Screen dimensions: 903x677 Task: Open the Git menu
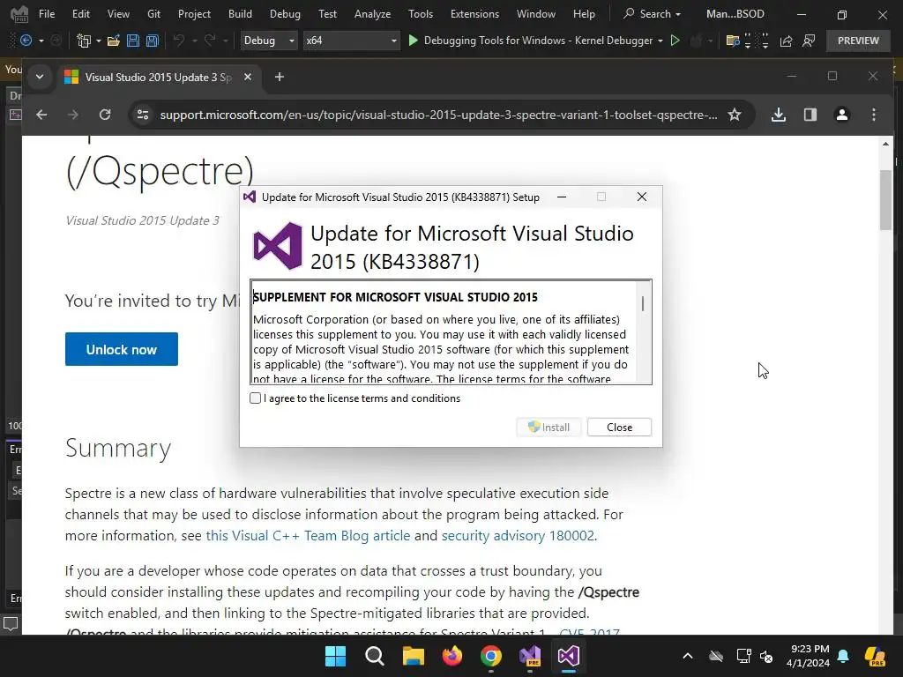click(153, 14)
